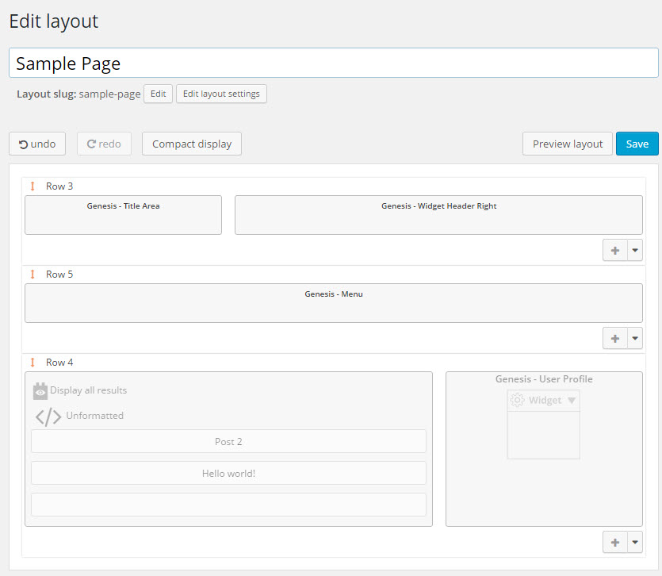Select the Genesis - Widget Header Right cell
The image size is (662, 576).
tap(438, 215)
